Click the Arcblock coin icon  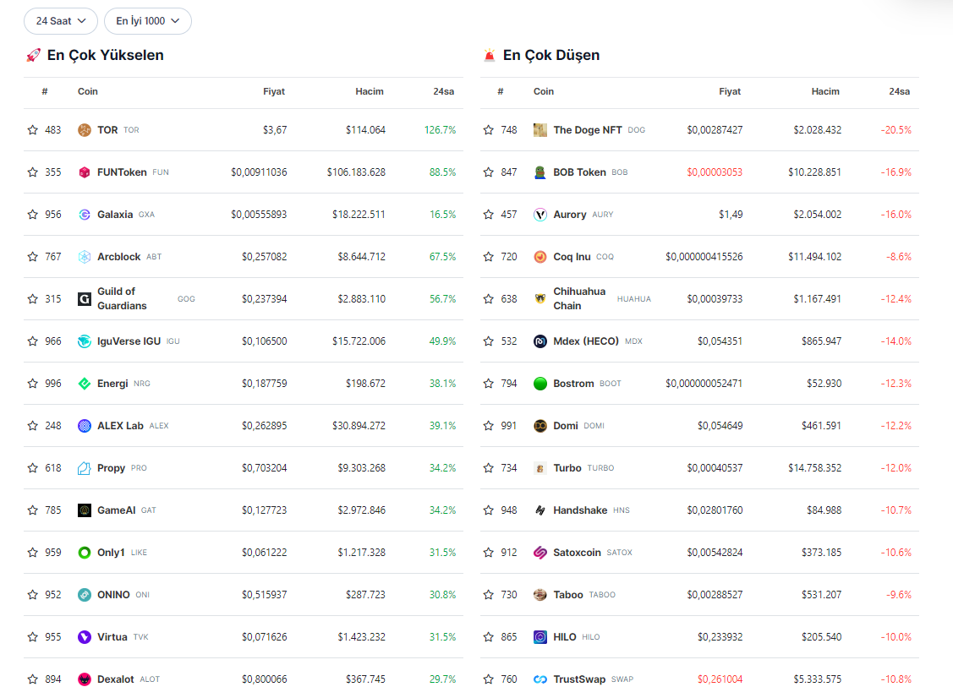(85, 257)
